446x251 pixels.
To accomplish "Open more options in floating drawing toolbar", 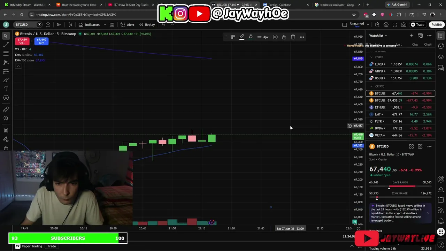I will click(x=302, y=37).
